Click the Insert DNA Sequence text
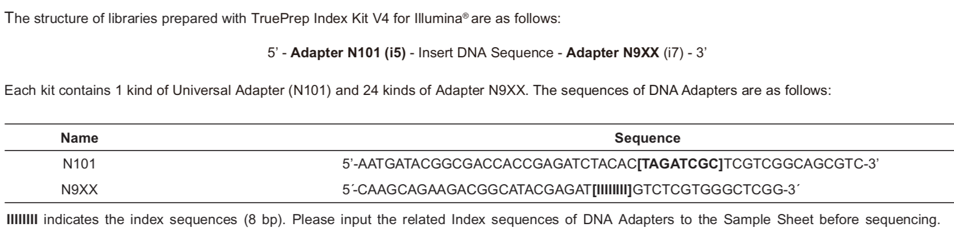 486,53
